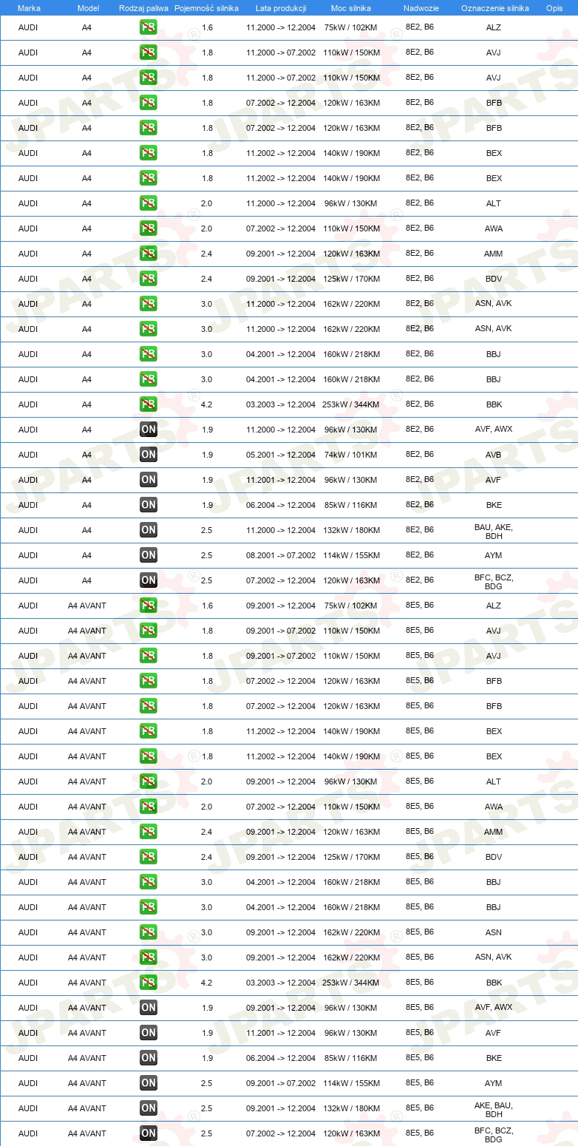
Task: Click the diesel ON icon in A4 AVANT BFC, BCZ, BDG row
Action: pyautogui.click(x=149, y=1134)
